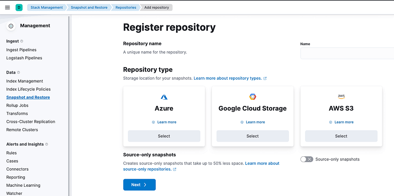The image size is (394, 196).
Task: Click info icon beside AWS S3 Learn more
Action: 331,122
